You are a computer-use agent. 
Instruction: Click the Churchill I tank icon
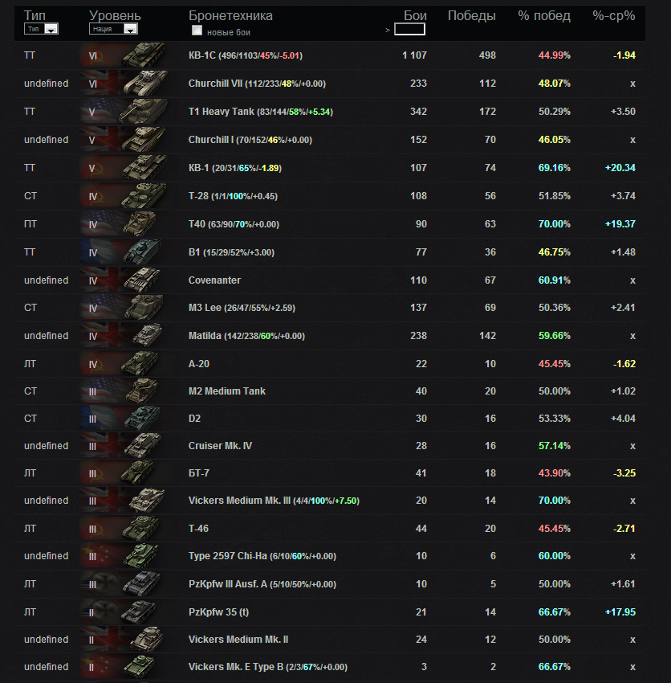(143, 140)
